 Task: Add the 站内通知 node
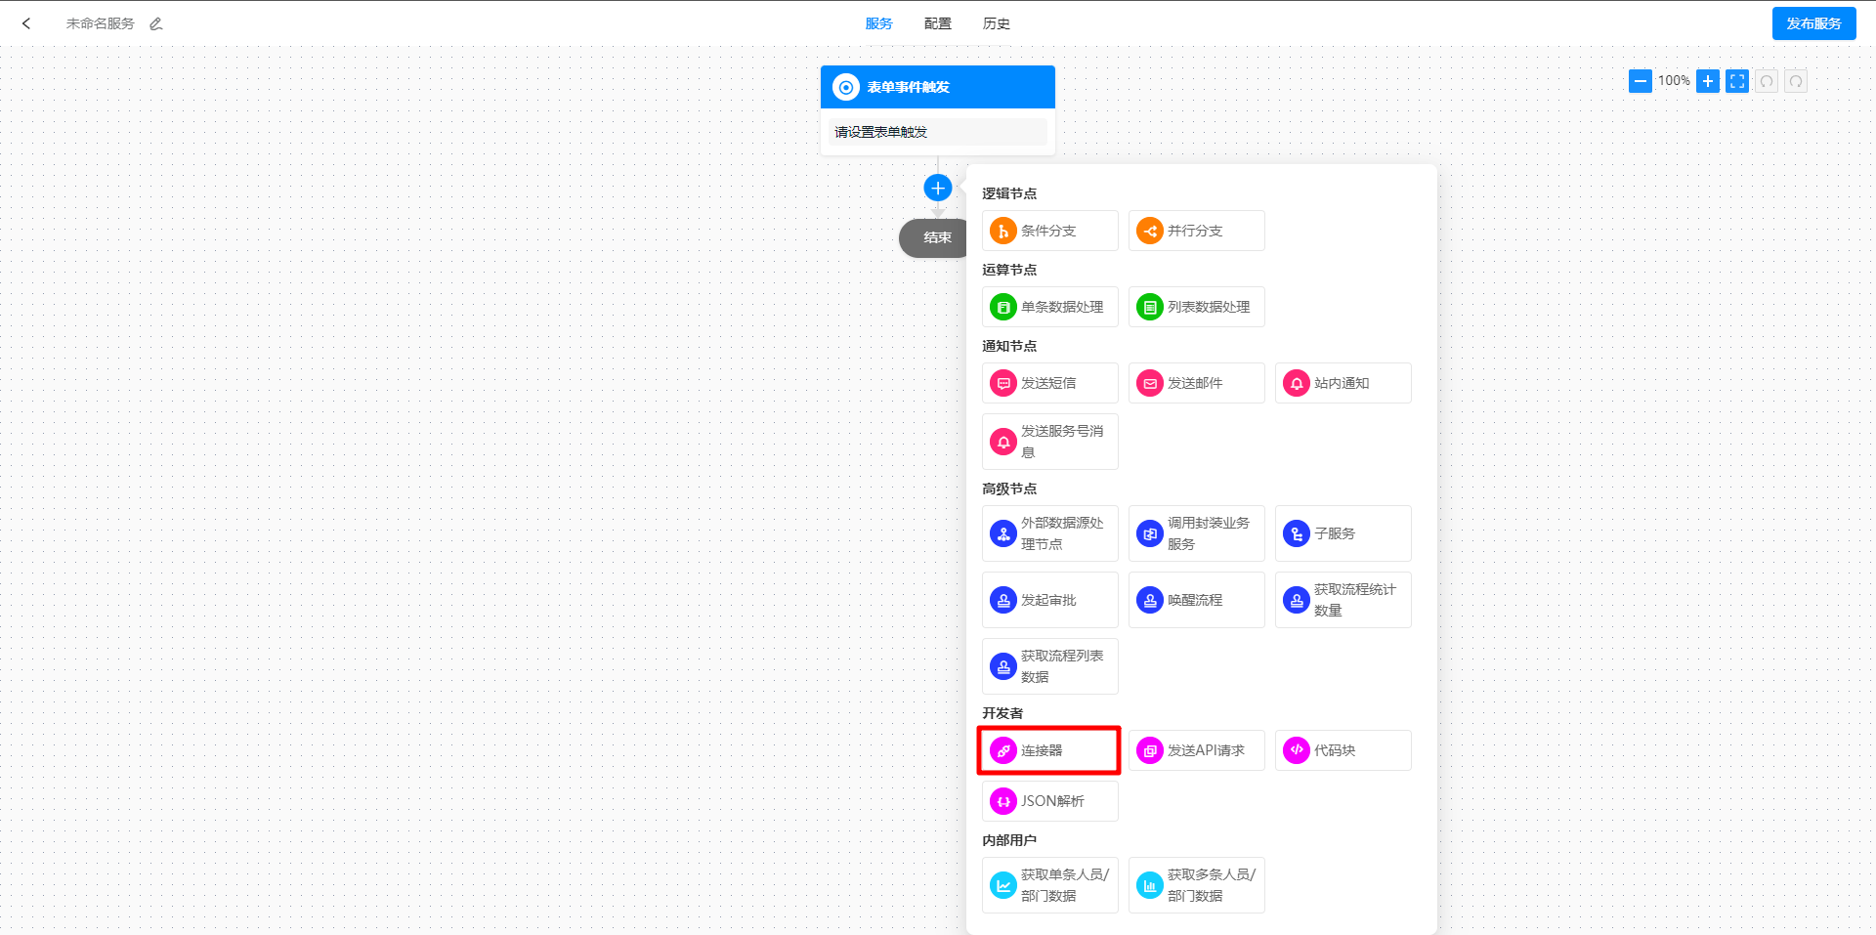1343,383
